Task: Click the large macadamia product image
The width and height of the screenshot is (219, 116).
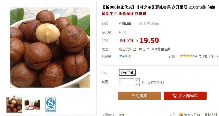Action: pos(50,48)
